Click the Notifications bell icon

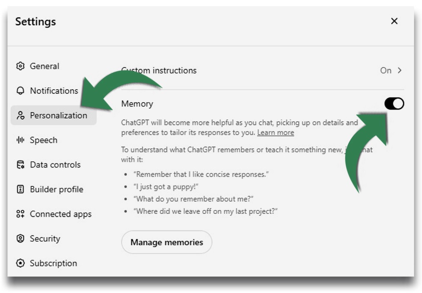(x=20, y=91)
